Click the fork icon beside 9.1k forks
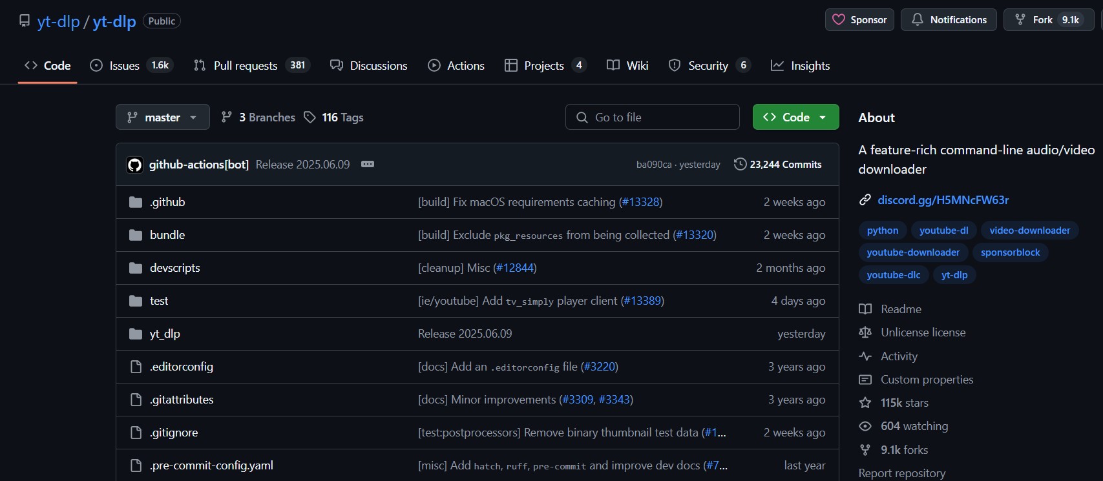Screen dimensions: 1103x481 coord(865,450)
